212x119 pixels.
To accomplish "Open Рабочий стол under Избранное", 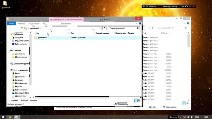I will point(20,44).
